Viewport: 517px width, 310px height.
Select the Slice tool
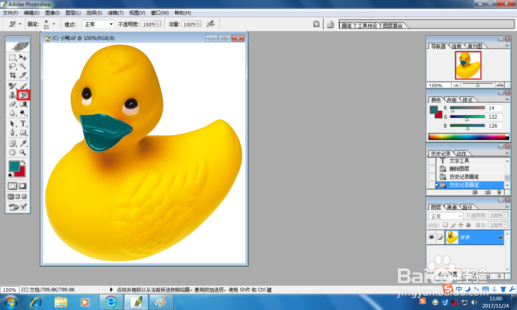click(x=23, y=75)
